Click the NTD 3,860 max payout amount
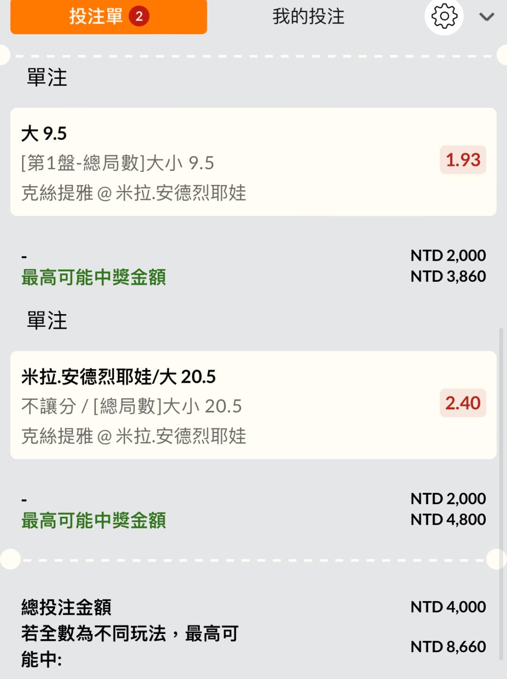 pyautogui.click(x=448, y=276)
